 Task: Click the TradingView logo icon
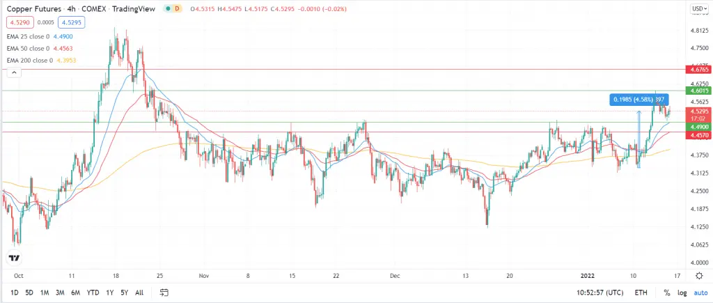tap(15, 258)
